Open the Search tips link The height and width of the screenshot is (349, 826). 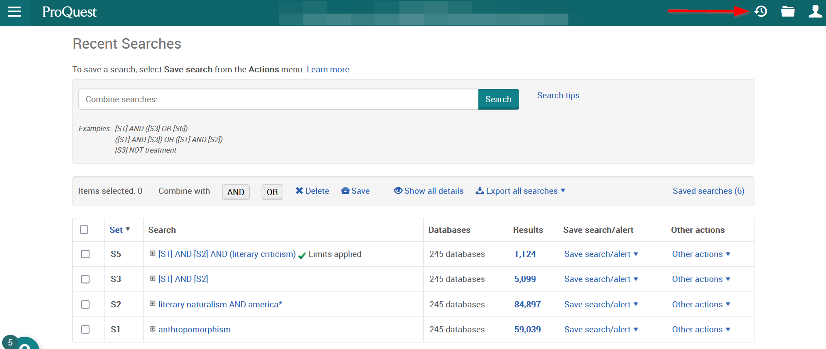point(558,95)
